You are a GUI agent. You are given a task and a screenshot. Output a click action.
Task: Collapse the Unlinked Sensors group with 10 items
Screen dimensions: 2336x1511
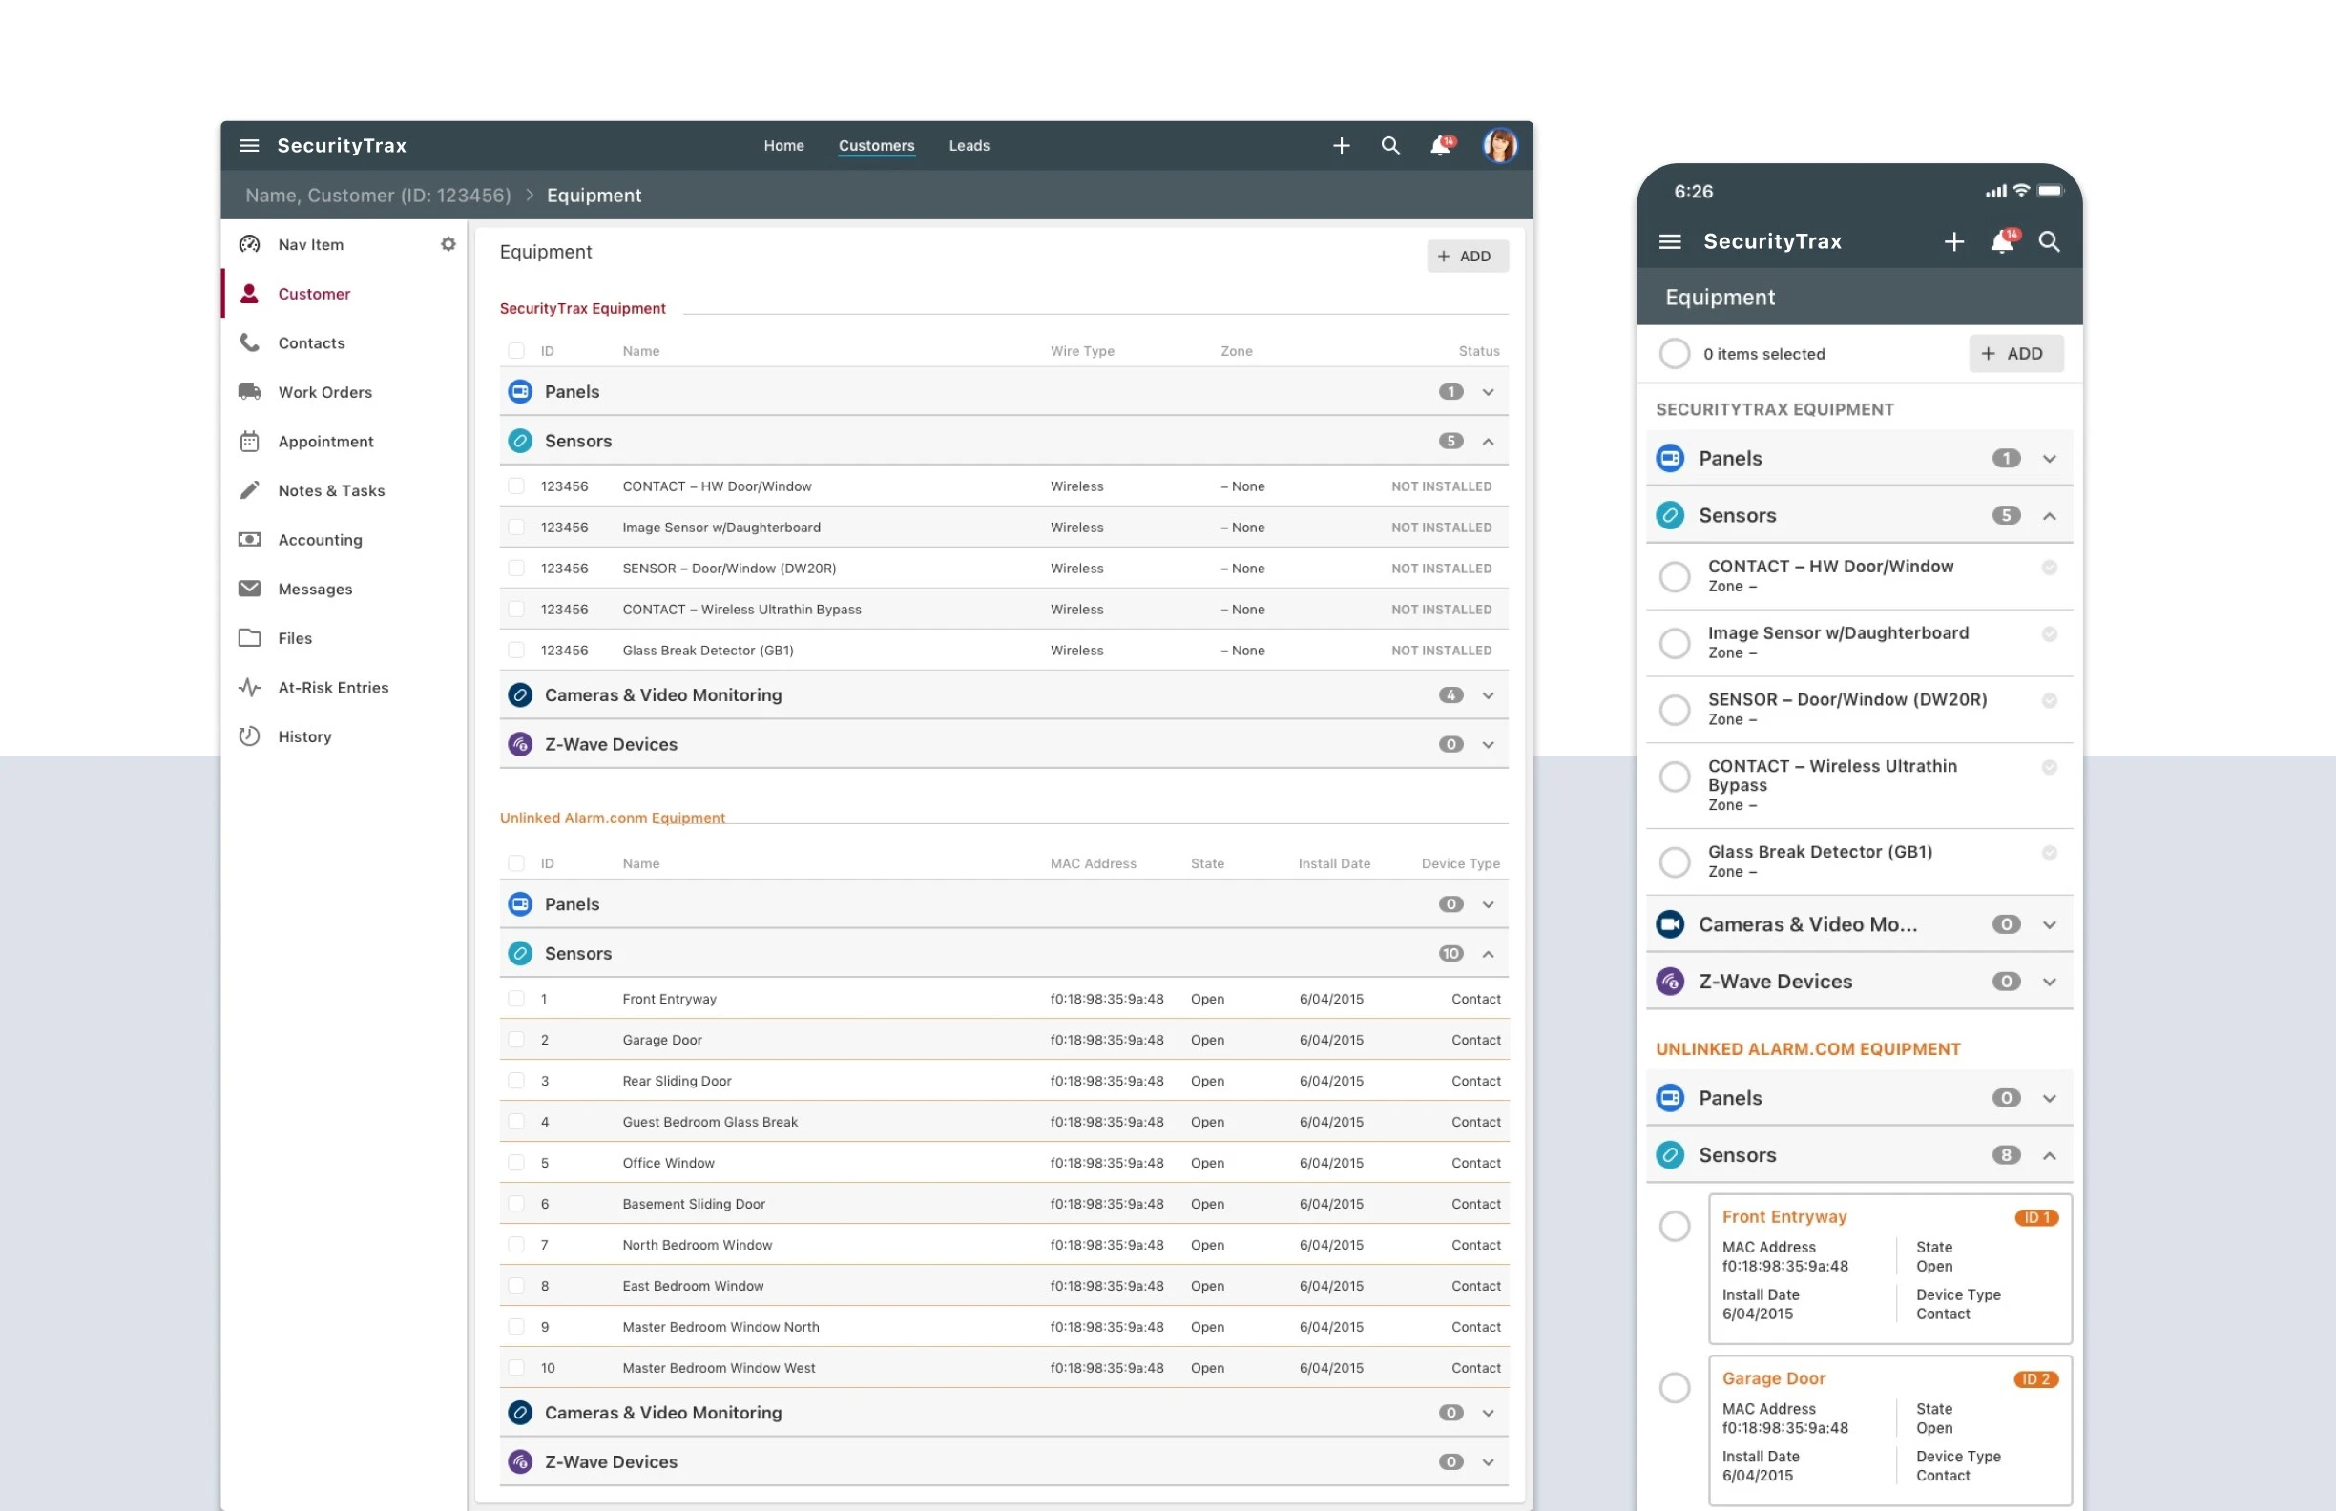click(x=1488, y=954)
